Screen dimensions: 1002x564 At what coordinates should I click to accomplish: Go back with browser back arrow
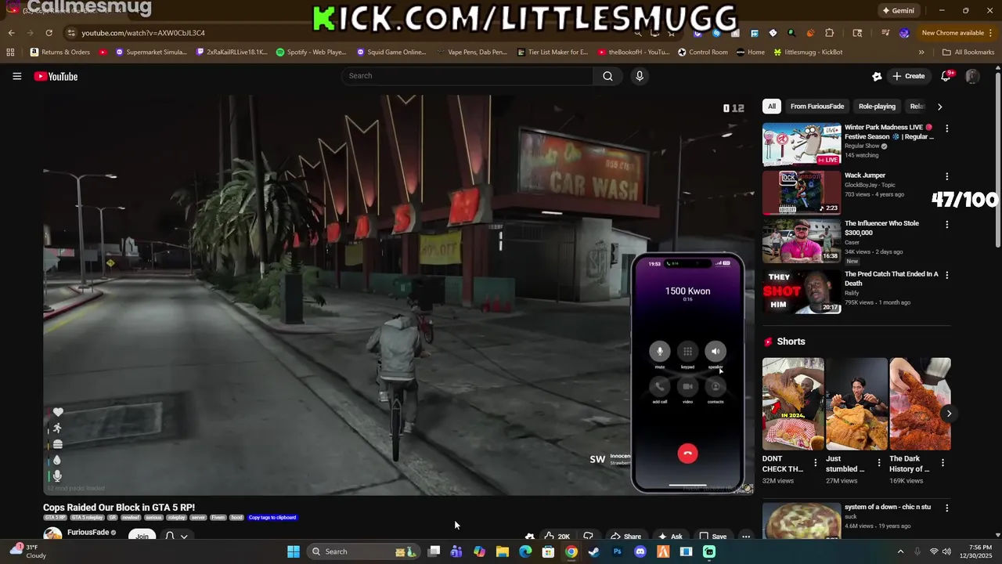tap(11, 33)
